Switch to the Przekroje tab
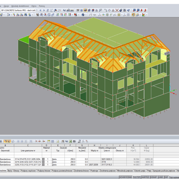The width and height of the screenshot is (179, 179). [94, 171]
